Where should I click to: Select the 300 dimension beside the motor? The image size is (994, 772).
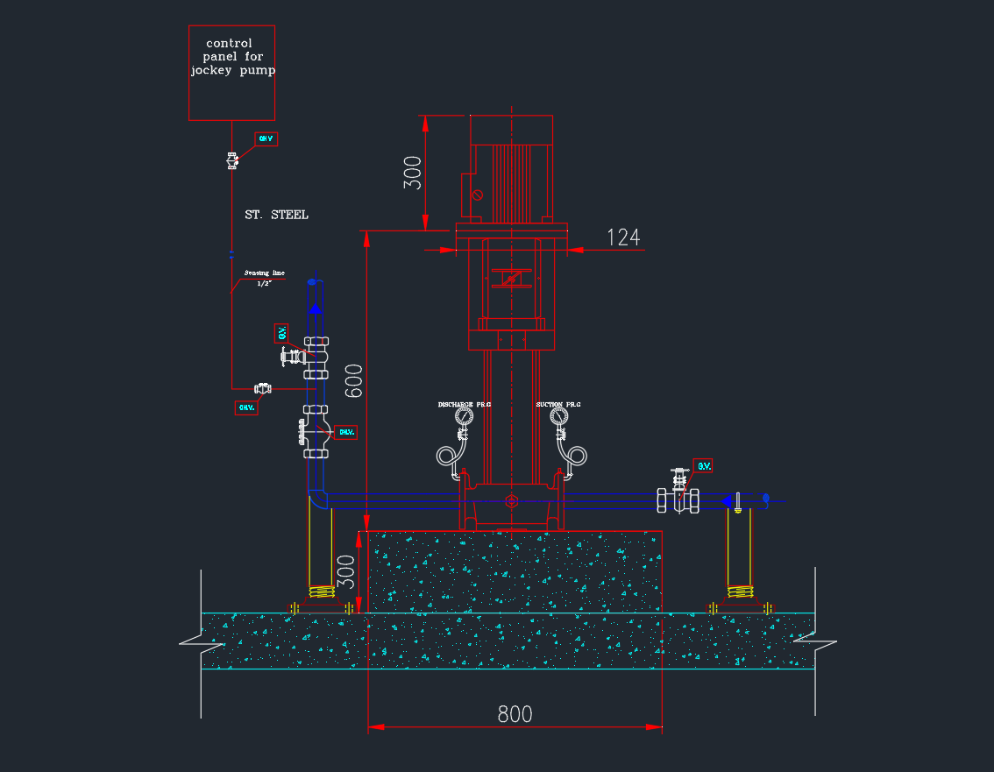[x=413, y=173]
